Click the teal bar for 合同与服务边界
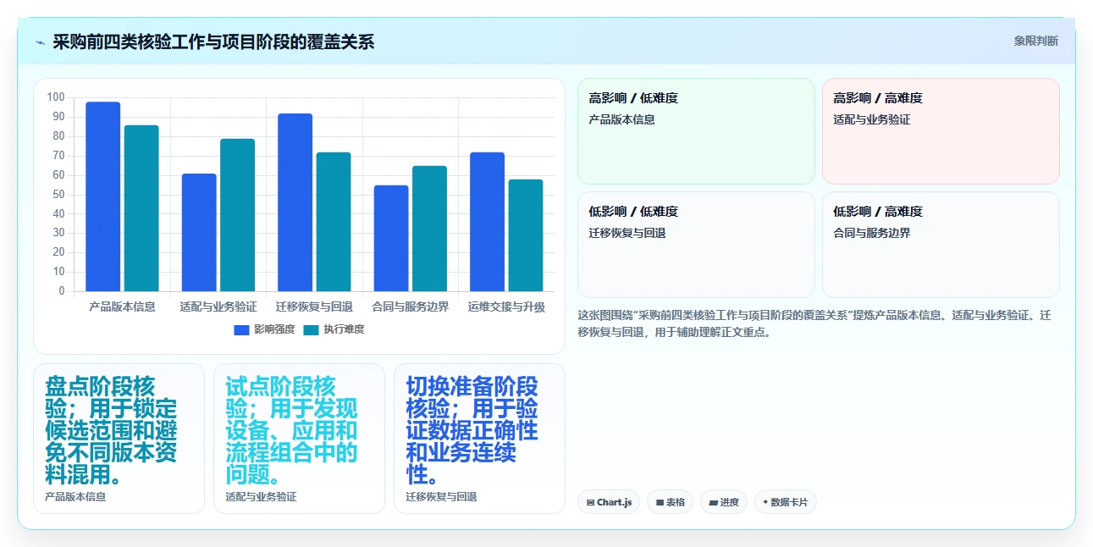The width and height of the screenshot is (1093, 547). coord(429,229)
